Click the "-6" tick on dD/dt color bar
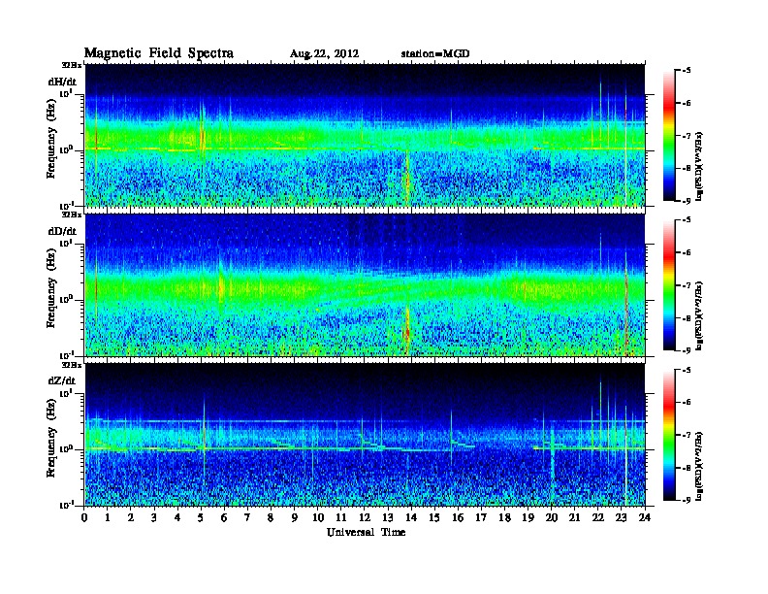Image resolution: width=768 pixels, height=594 pixels. [x=687, y=252]
